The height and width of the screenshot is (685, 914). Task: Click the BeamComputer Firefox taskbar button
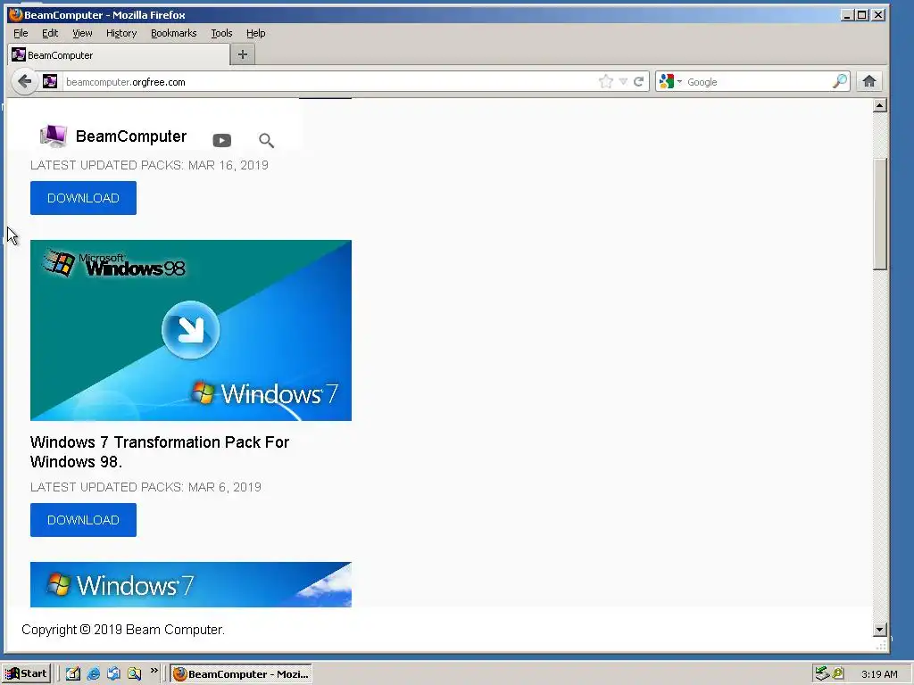(x=241, y=674)
